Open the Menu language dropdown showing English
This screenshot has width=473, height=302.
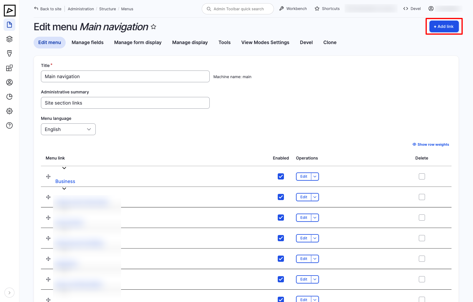(x=68, y=129)
